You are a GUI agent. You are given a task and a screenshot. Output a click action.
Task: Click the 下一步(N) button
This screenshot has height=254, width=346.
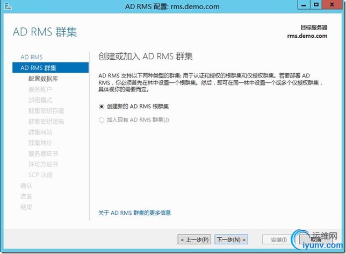(x=231, y=239)
